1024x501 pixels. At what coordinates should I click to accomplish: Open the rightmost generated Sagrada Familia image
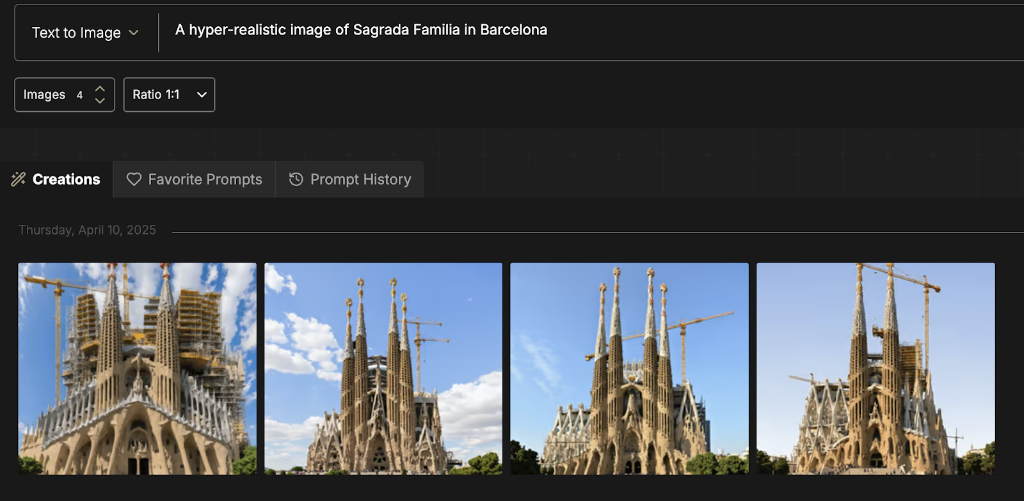876,369
